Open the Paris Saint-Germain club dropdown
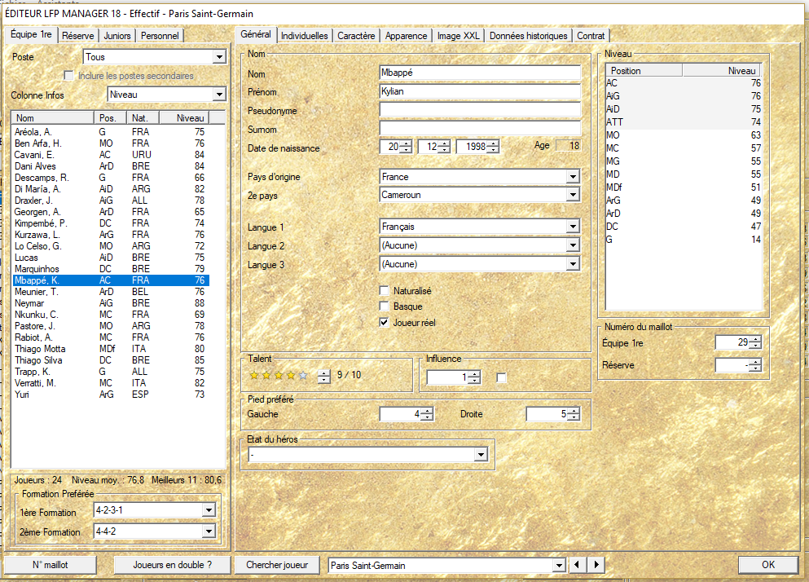This screenshot has width=809, height=582. (x=559, y=566)
